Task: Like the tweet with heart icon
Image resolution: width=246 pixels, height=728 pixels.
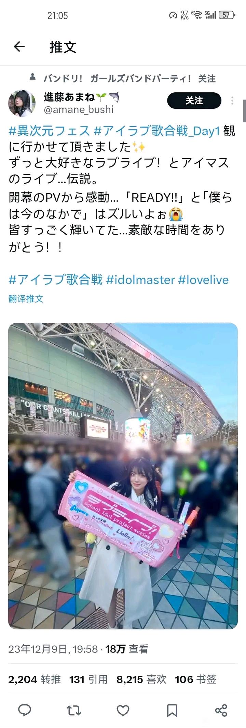Action: pos(123,710)
